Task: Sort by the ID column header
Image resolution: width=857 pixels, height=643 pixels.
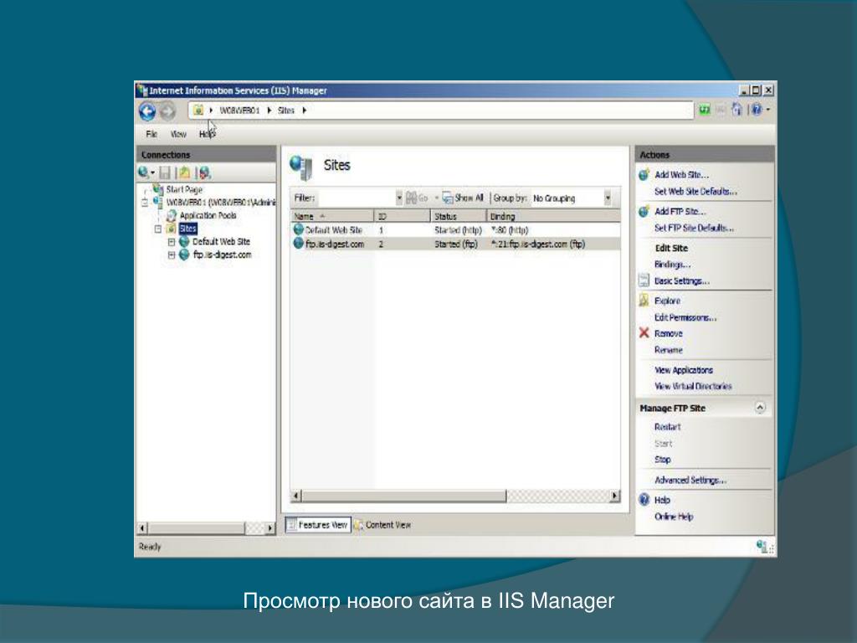Action: [402, 217]
